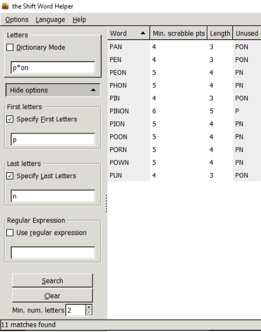
Task: Open the Language menu
Action: click(x=50, y=20)
